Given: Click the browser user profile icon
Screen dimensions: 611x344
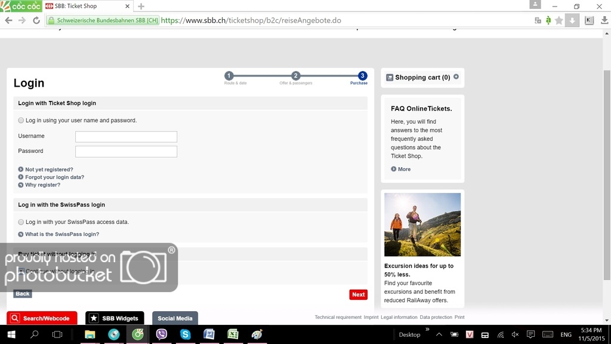Looking at the screenshot, I should point(535,4).
